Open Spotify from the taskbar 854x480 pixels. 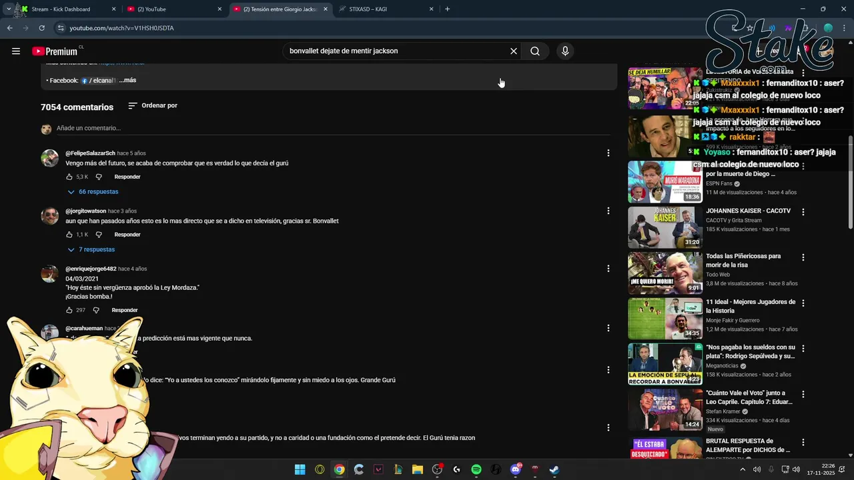(x=476, y=469)
